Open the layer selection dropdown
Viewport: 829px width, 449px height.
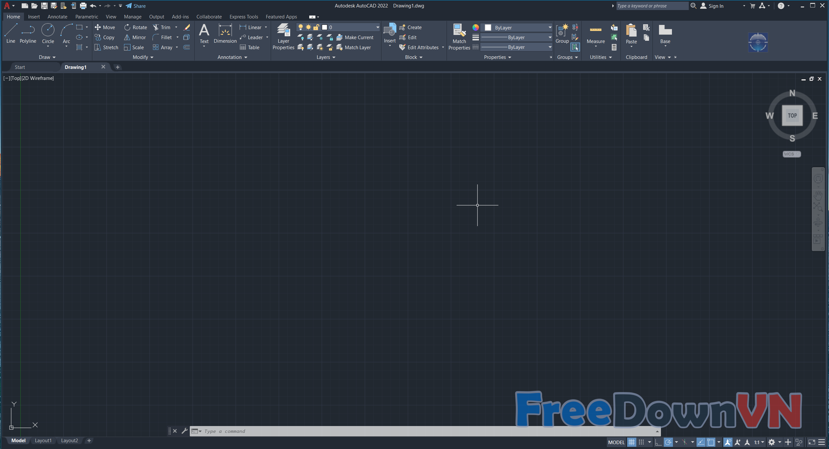click(378, 27)
